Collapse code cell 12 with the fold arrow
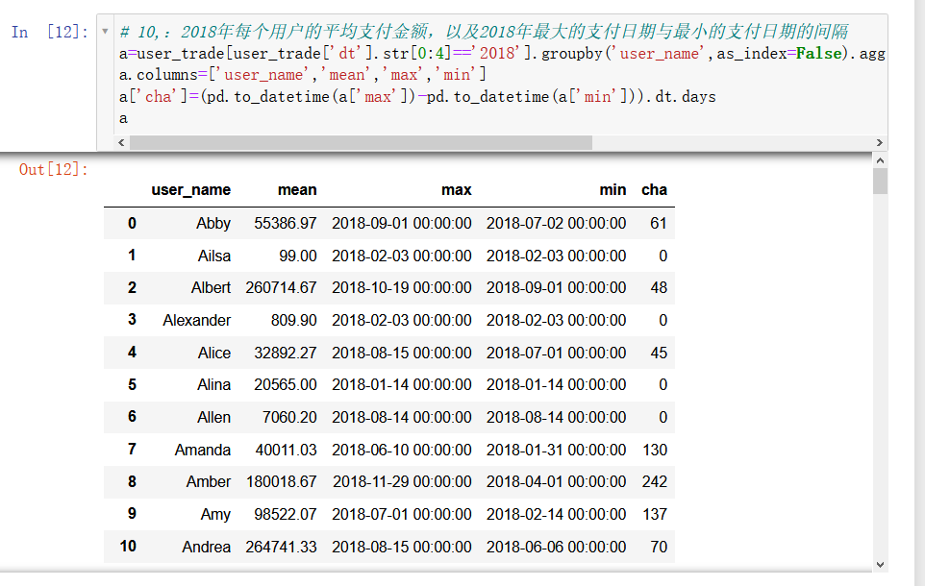925x586 pixels. [x=105, y=32]
